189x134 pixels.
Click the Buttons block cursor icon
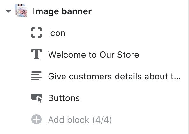click(x=36, y=98)
